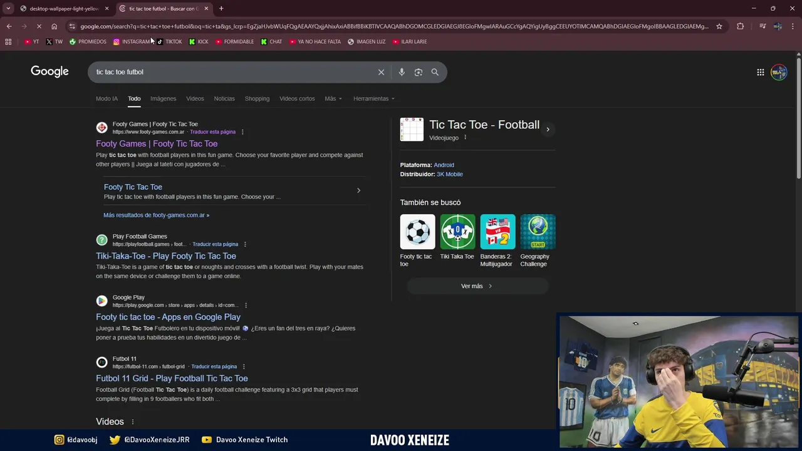802x451 pixels.
Task: Open Tiki-Taka-Toe - Play Footy Tic Tac Toe
Action: click(x=166, y=256)
